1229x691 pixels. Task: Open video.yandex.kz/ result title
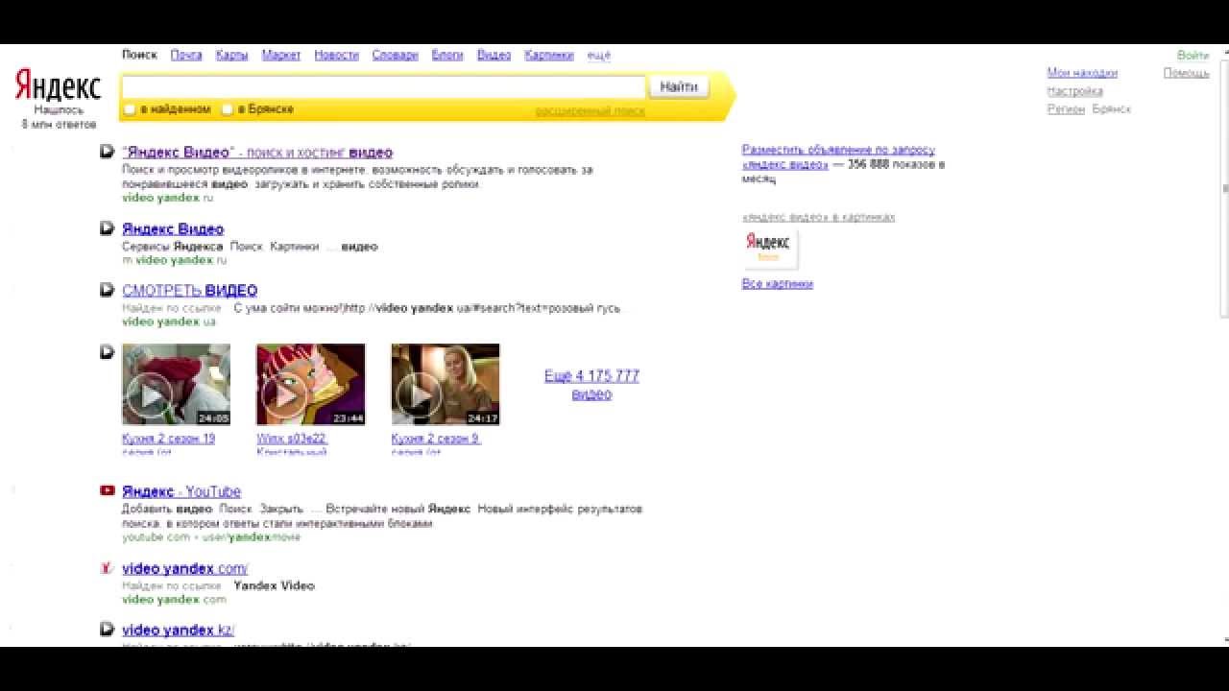pos(178,630)
